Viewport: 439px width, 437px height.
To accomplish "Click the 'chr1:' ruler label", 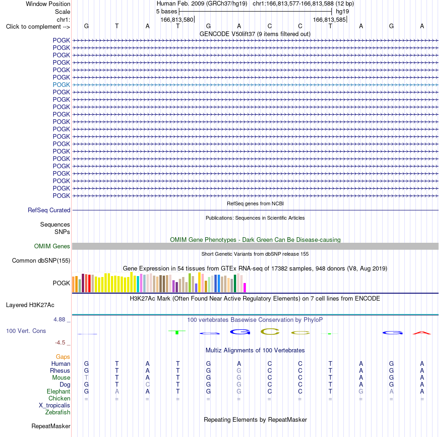I will pyautogui.click(x=63, y=19).
